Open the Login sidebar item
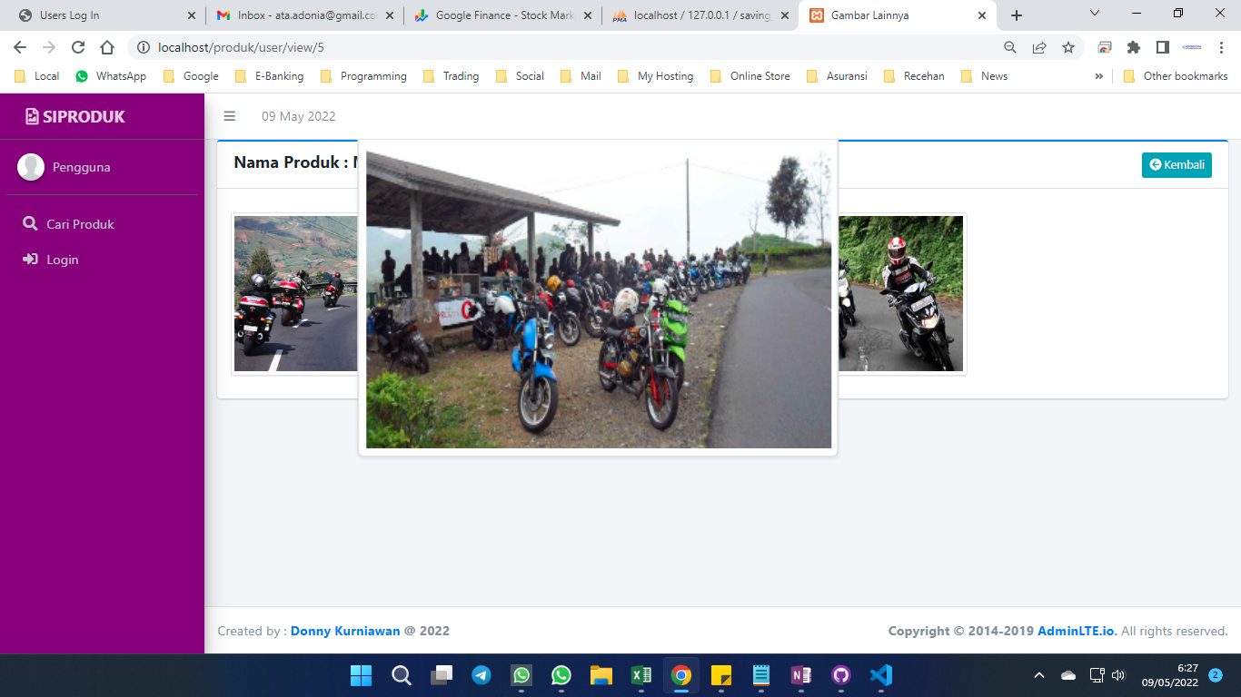 pos(63,260)
